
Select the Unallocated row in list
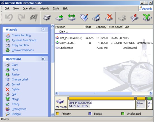coord(104,48)
